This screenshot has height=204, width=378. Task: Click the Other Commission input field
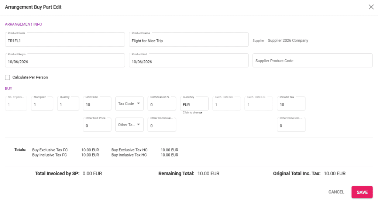tap(162, 126)
